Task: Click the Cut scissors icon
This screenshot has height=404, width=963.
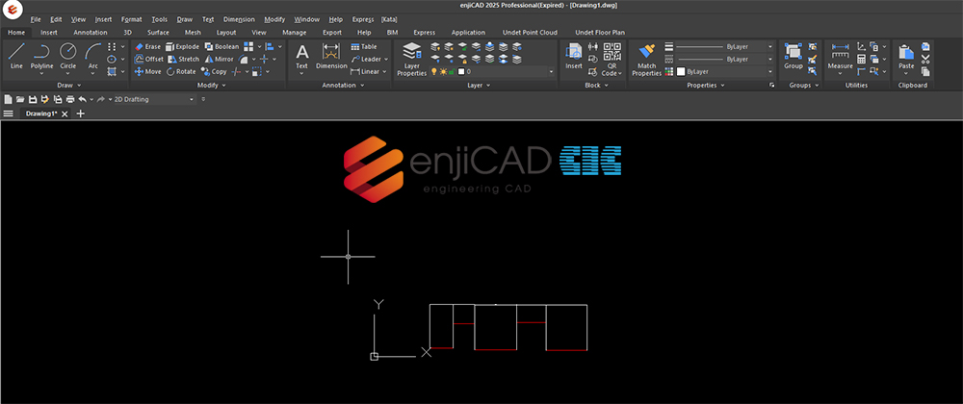Action: (x=925, y=59)
